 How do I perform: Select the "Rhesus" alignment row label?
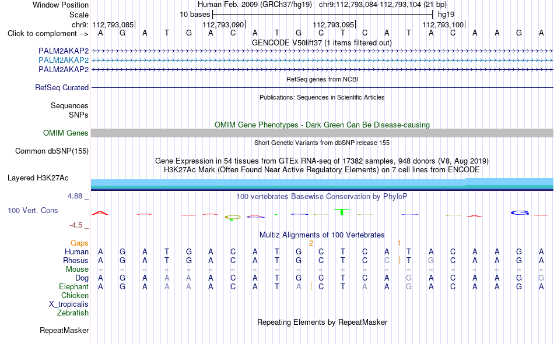click(x=76, y=260)
